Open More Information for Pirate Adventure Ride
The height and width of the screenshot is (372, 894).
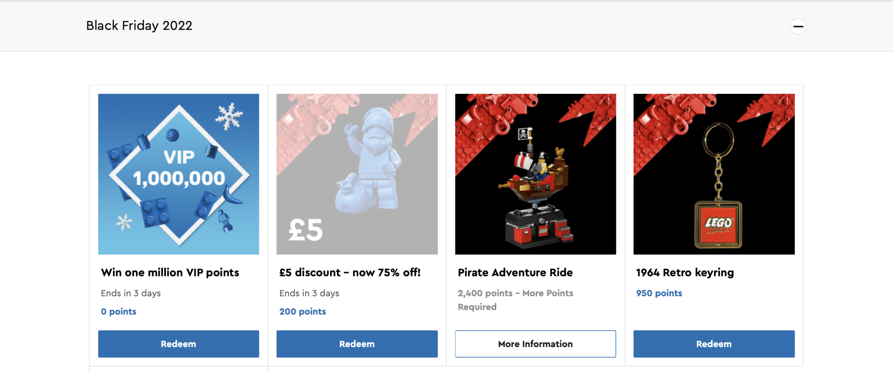535,344
